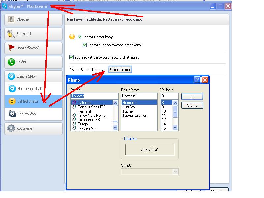Viewport: 264px width, 198px height.
Task: Select font size 14
Action: [x=167, y=124]
